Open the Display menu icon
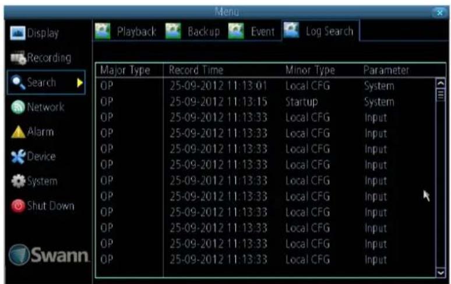The width and height of the screenshot is (451, 284). 17,33
